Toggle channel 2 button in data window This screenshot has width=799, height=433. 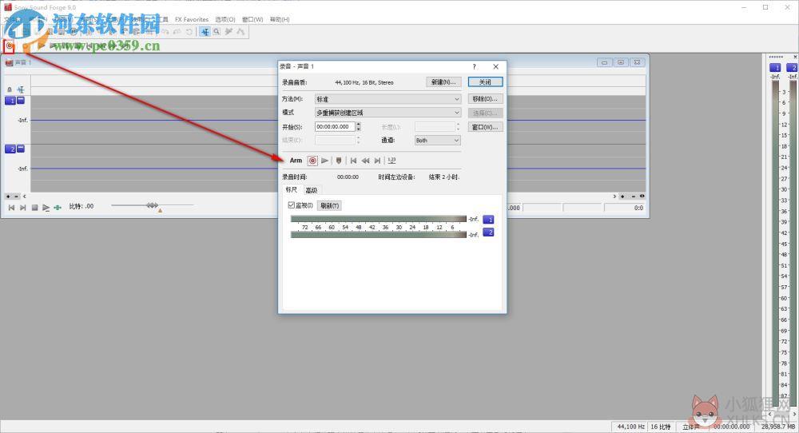(x=10, y=149)
